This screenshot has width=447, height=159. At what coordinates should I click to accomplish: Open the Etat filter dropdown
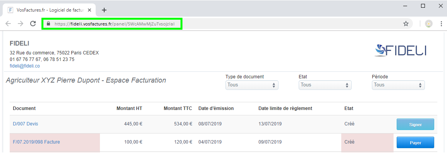click(325, 85)
